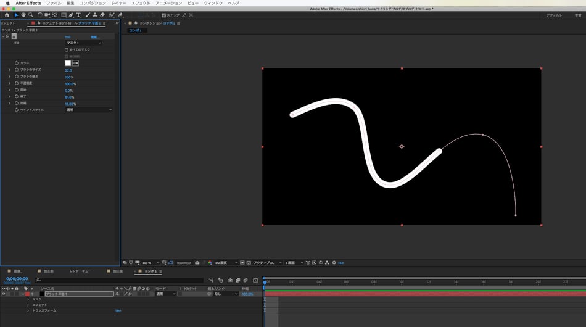This screenshot has width=586, height=327.
Task: Switch to the レンダーキュー tab
Action: [x=80, y=271]
